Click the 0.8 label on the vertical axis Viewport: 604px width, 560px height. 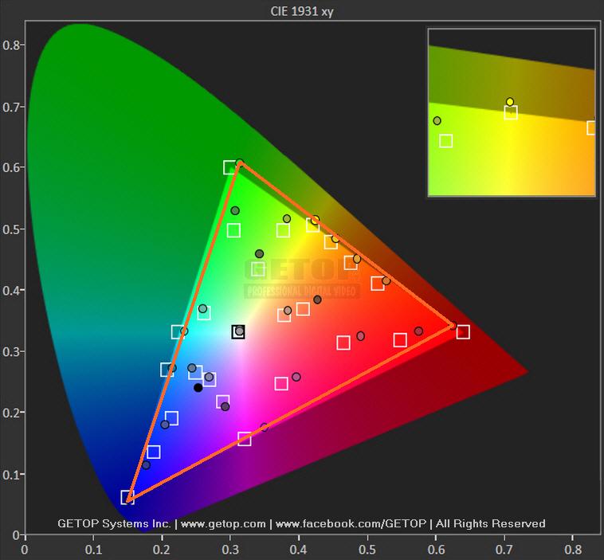(x=11, y=45)
